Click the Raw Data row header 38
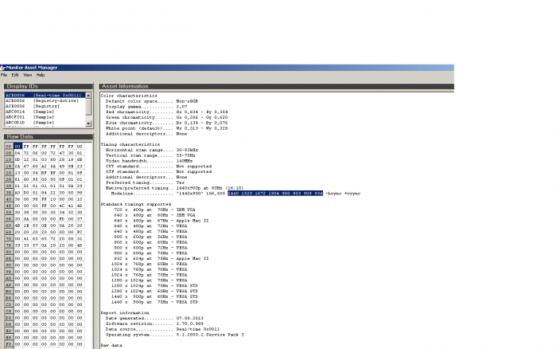 (x=9, y=193)
